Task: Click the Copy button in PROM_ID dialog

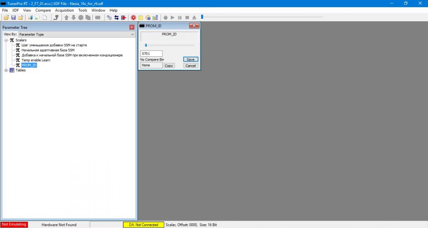Action: (x=169, y=66)
